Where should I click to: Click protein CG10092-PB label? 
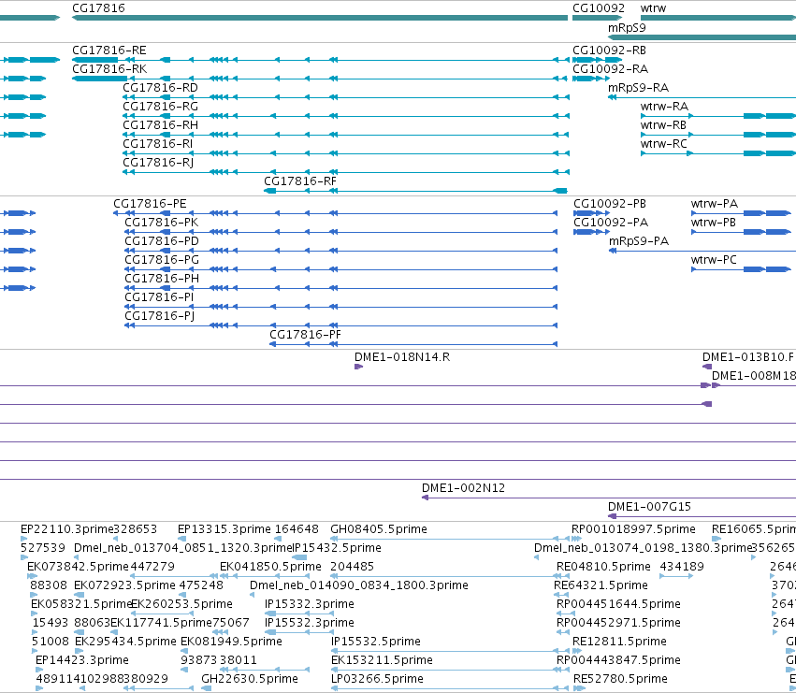pos(610,204)
